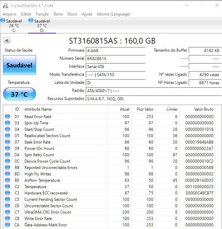The image size is (222, 229).
Task: Click the Attribute Name column header
Action: 65,109
